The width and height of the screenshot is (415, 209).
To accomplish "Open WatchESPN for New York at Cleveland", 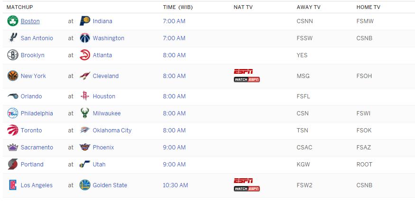I will point(247,79).
